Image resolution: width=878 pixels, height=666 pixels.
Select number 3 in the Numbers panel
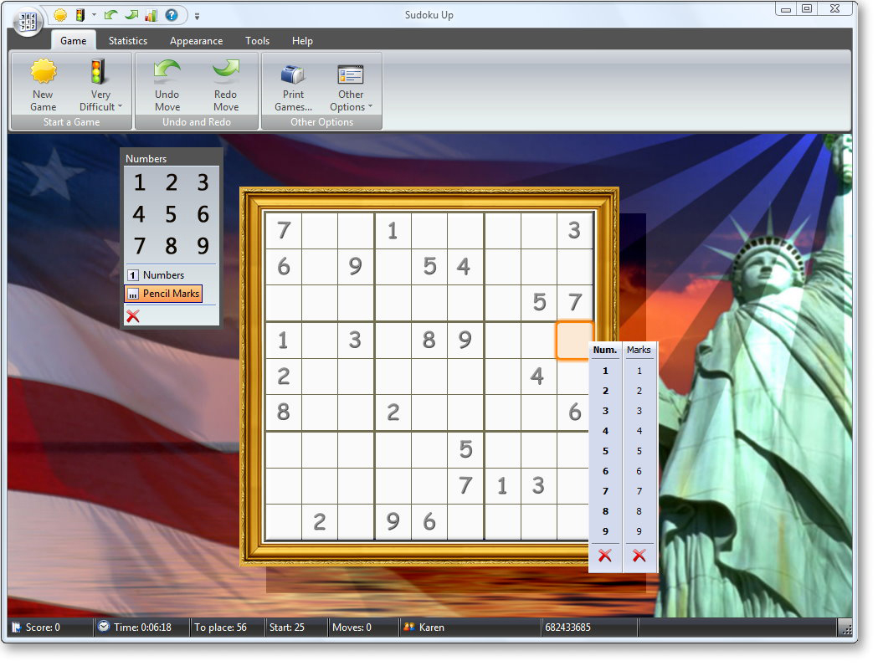pos(203,182)
